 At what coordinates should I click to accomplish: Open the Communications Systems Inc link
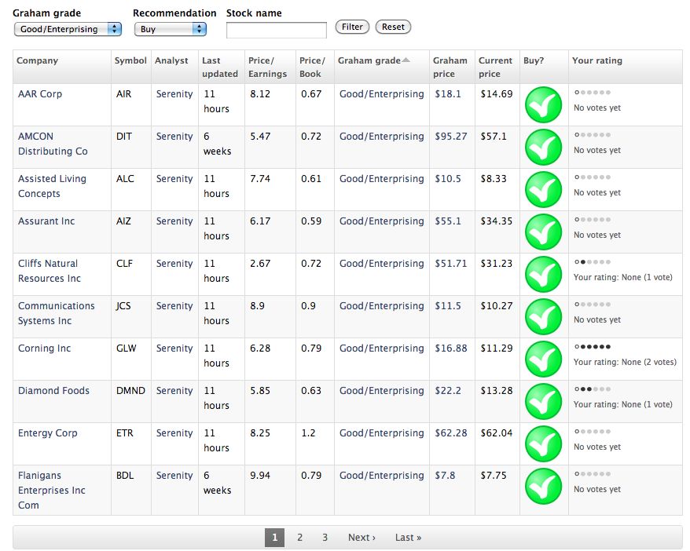coord(57,313)
